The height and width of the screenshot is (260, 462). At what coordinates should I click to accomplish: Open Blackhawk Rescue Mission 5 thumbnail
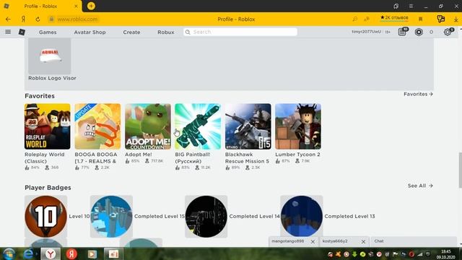tap(248, 126)
